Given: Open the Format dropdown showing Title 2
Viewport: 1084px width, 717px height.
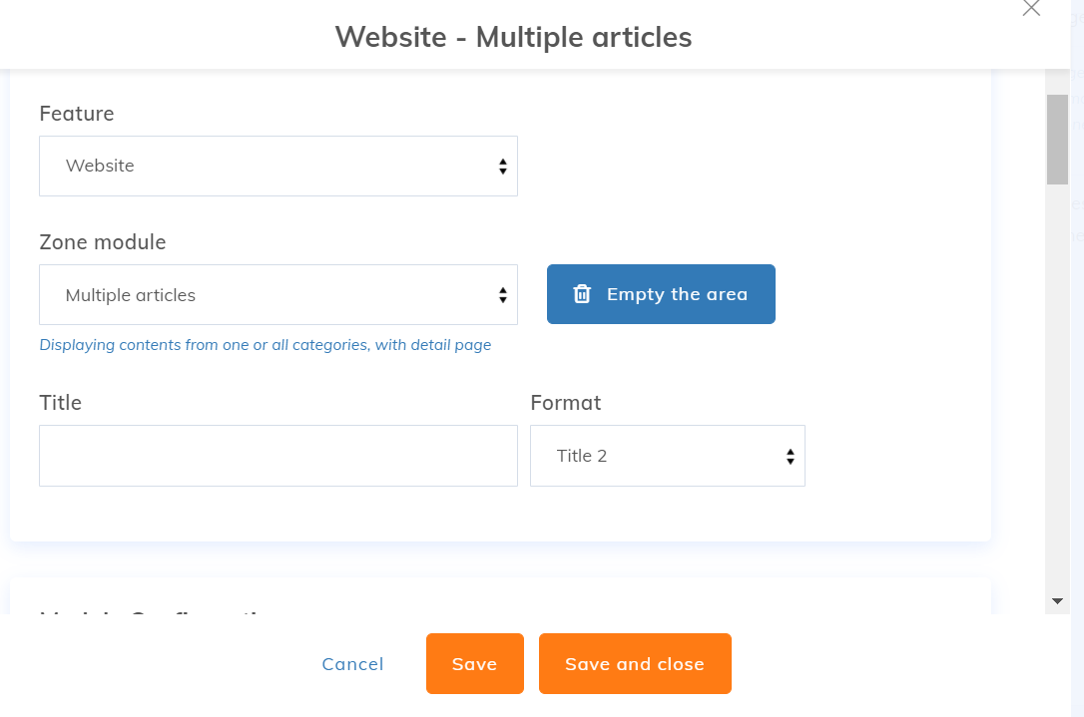Looking at the screenshot, I should pos(667,457).
